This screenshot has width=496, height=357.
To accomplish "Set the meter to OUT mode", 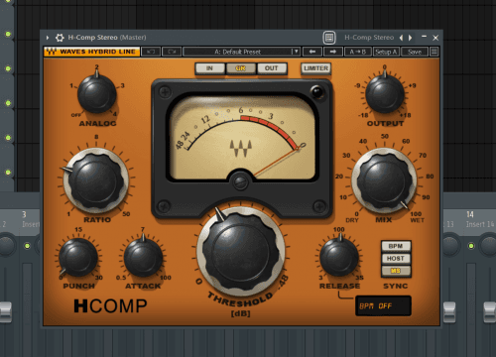I will (x=272, y=68).
